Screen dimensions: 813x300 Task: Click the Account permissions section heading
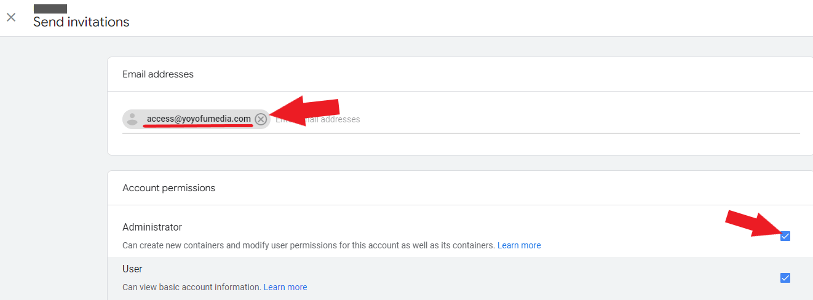pyautogui.click(x=169, y=188)
